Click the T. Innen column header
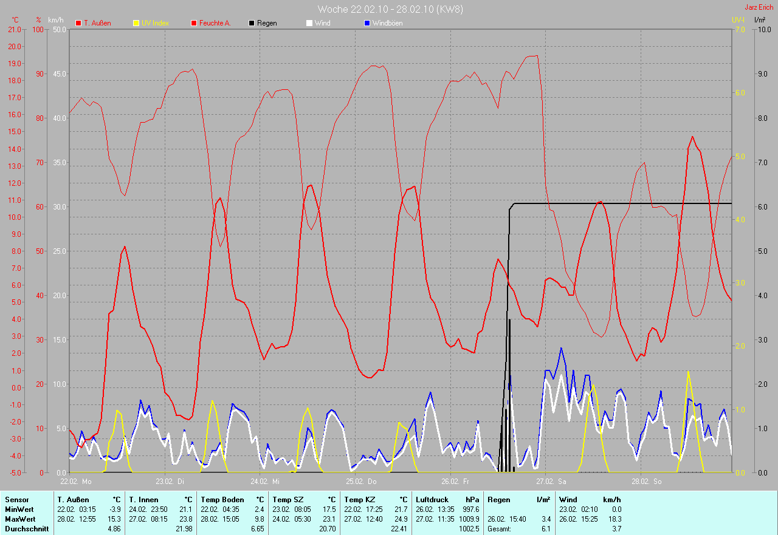Screen dimensions: 778x535 (143, 500)
